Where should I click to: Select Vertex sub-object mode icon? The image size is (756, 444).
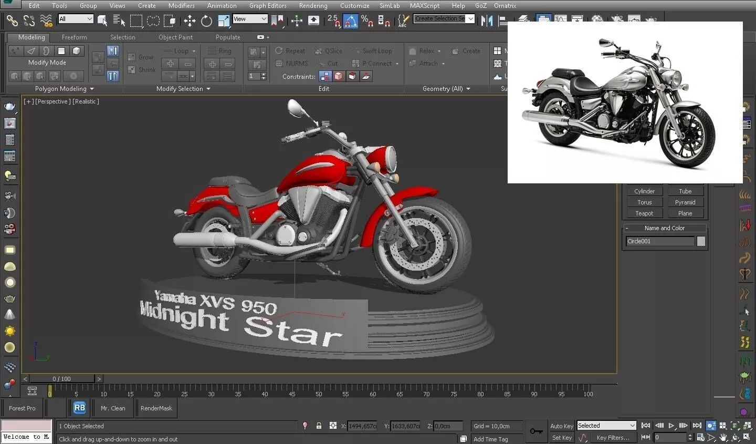point(16,51)
